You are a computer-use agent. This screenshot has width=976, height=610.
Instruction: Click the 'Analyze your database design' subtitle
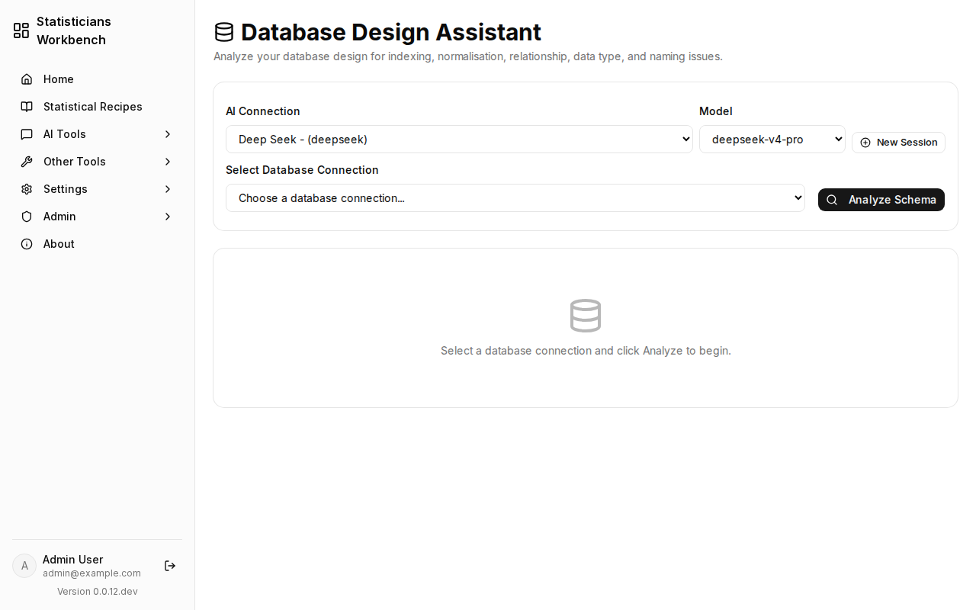(x=468, y=56)
